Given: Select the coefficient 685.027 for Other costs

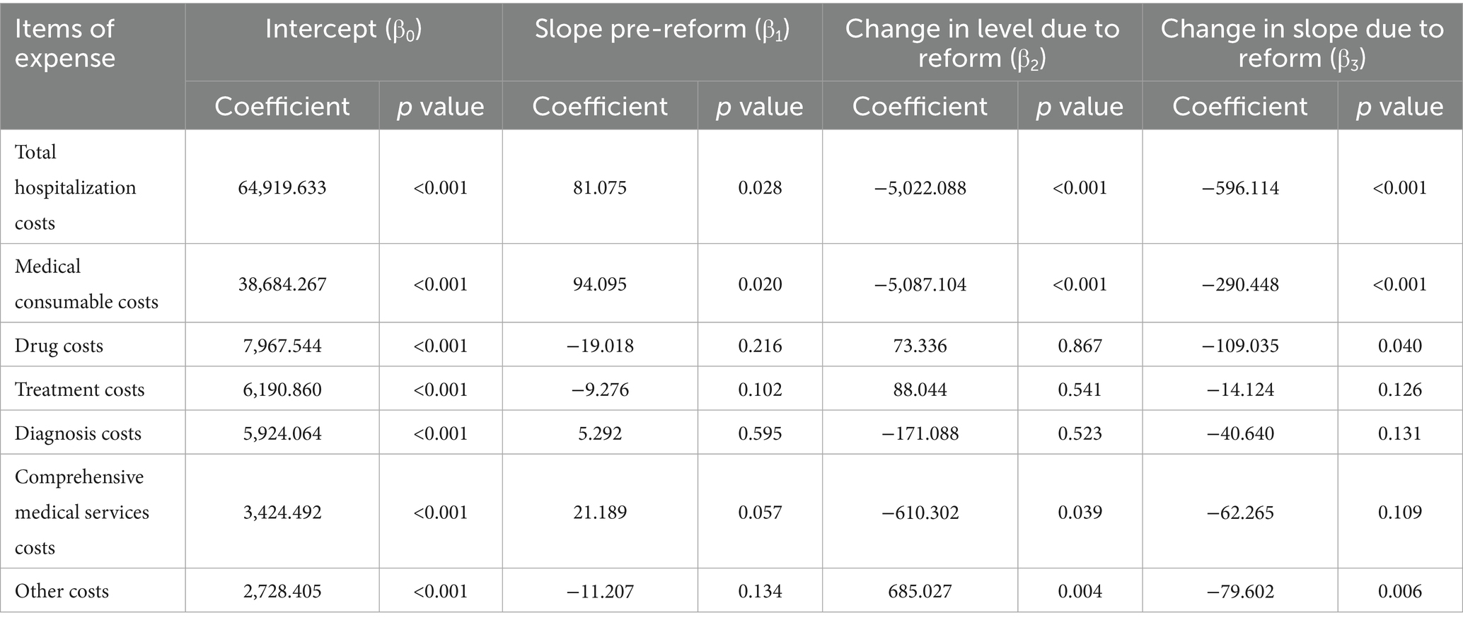Looking at the screenshot, I should [x=920, y=591].
